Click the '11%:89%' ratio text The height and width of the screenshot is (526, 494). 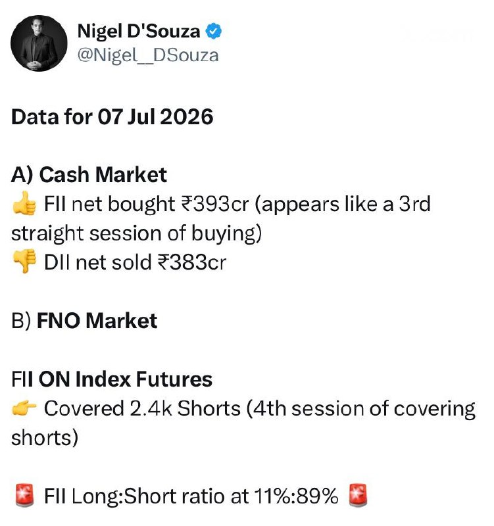(x=296, y=496)
